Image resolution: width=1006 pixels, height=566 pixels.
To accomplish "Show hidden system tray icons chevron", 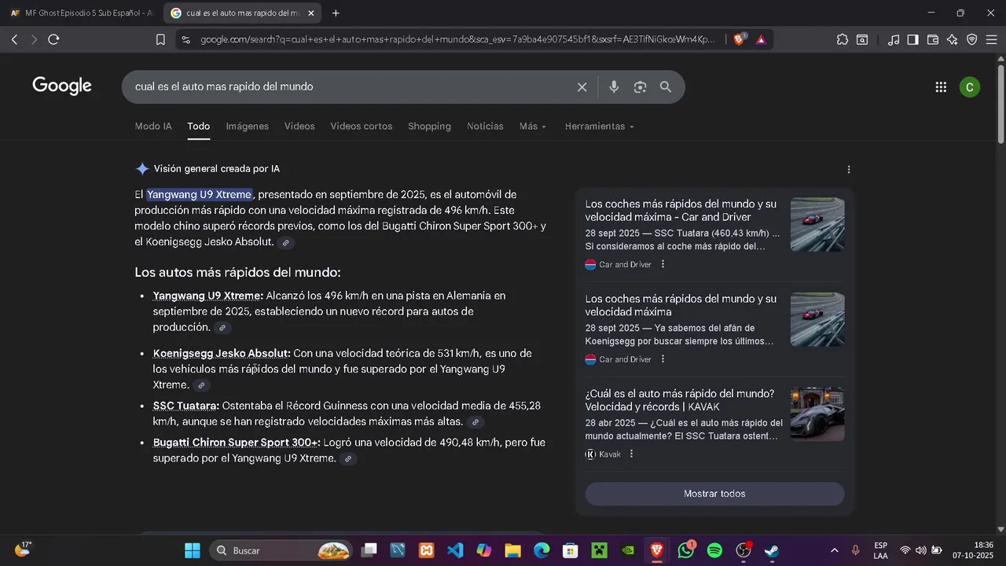I will tap(834, 550).
